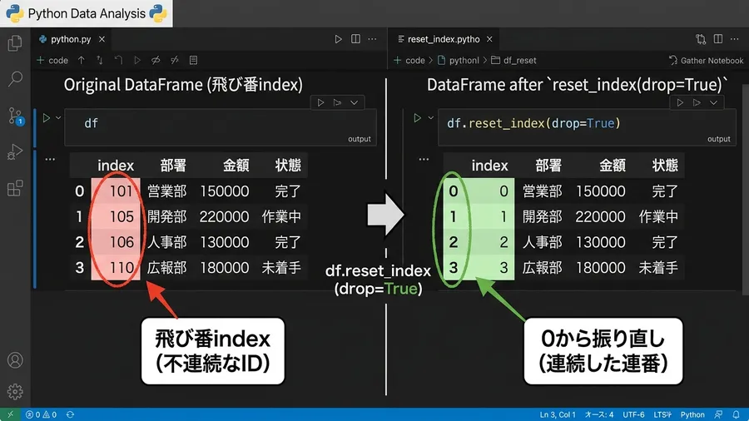This screenshot has width=749, height=421.
Task: Click 金額 column header in left table
Action: (236, 165)
